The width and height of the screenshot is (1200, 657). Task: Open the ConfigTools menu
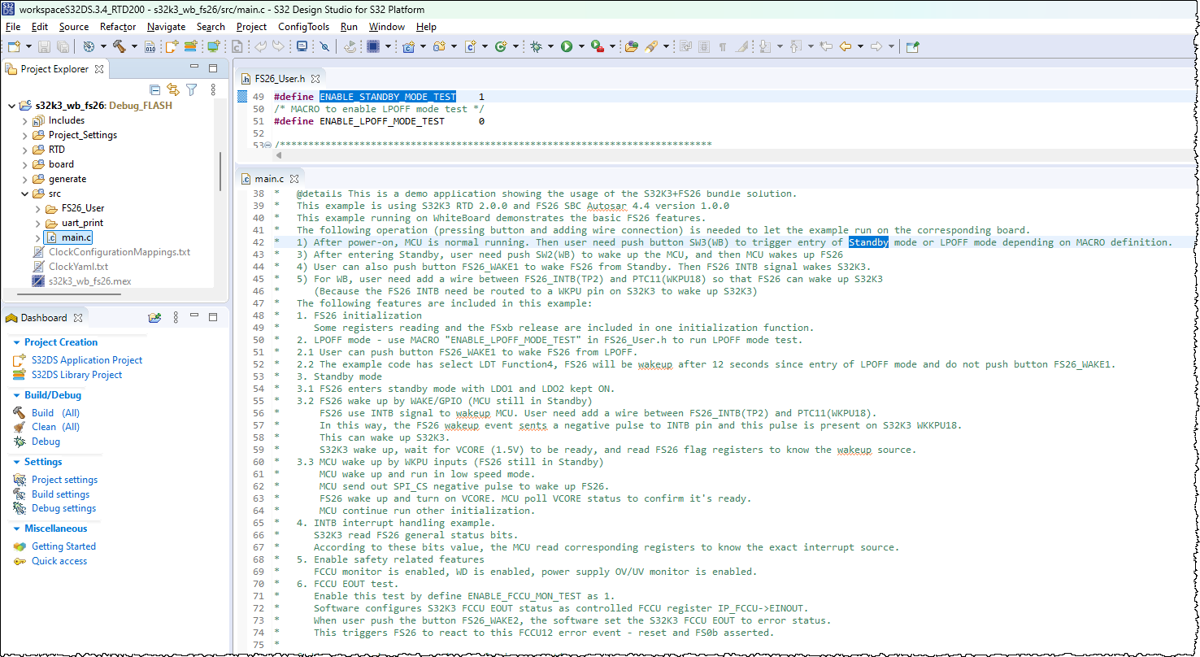pyautogui.click(x=304, y=27)
